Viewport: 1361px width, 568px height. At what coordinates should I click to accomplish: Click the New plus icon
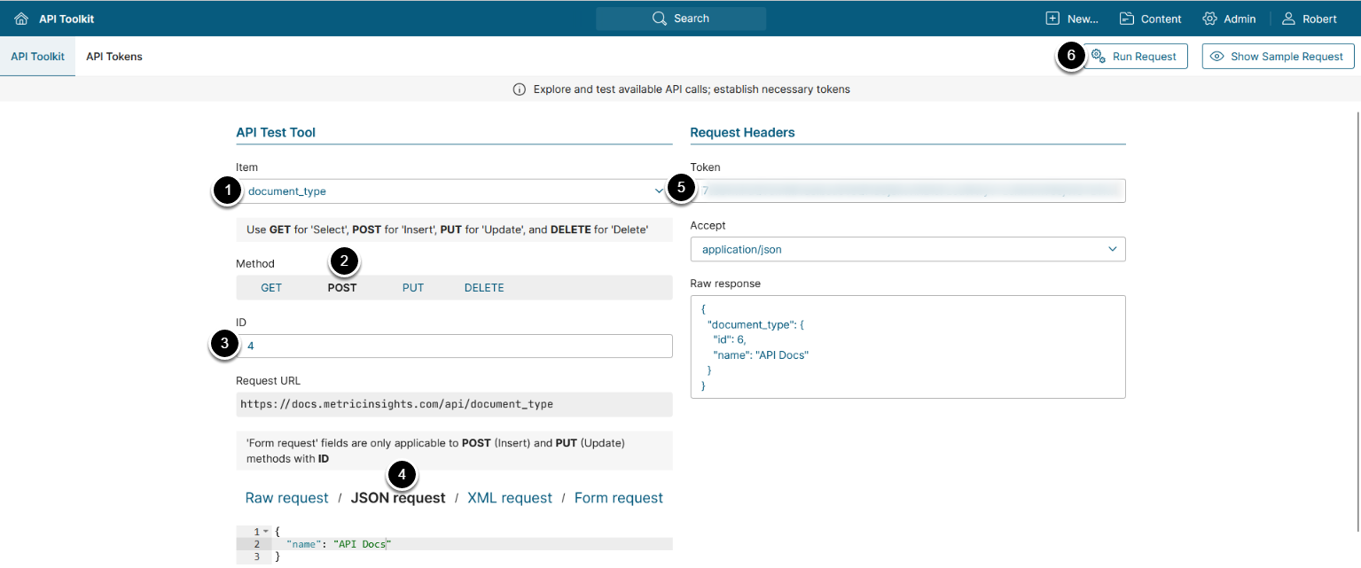click(1052, 19)
